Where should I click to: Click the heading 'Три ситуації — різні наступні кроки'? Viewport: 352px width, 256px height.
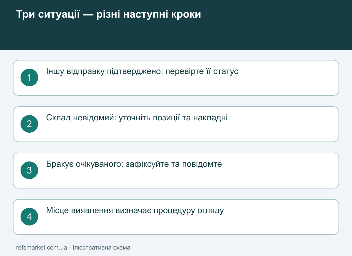tap(109, 14)
